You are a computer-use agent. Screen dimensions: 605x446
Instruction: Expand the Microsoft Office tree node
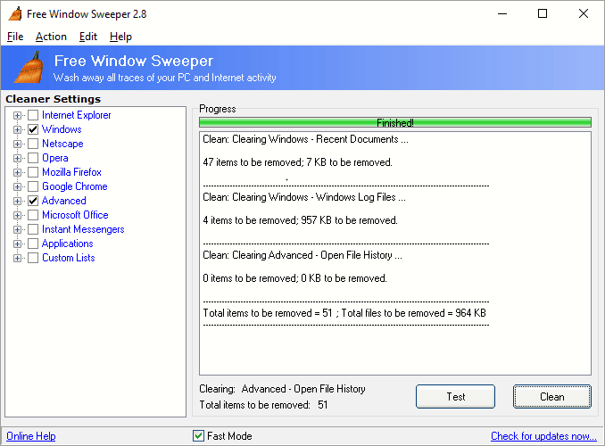coord(17,215)
